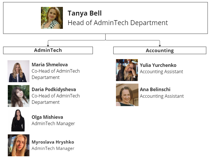Viewport: 210px width, 158px height.
Task: Click the photo beside Olga Mishieva
Action: pos(18,121)
